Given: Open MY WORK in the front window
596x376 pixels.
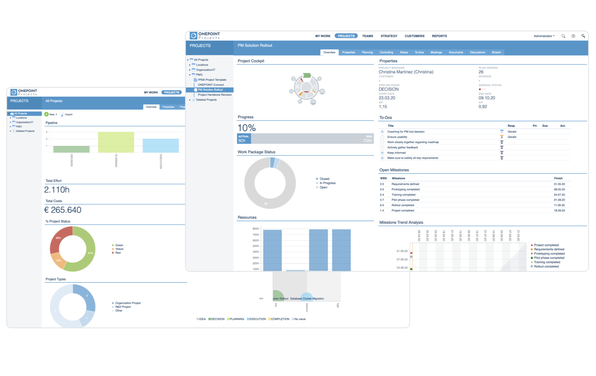Looking at the screenshot, I should pyautogui.click(x=323, y=36).
